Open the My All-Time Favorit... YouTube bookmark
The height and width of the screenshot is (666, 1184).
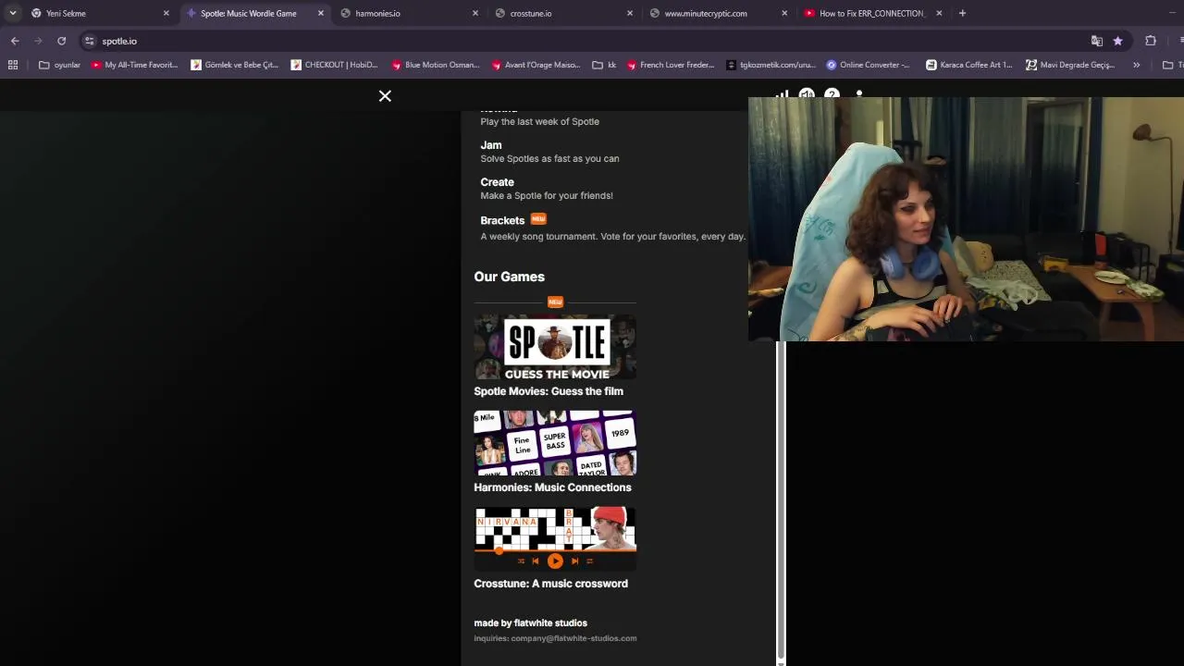[134, 65]
